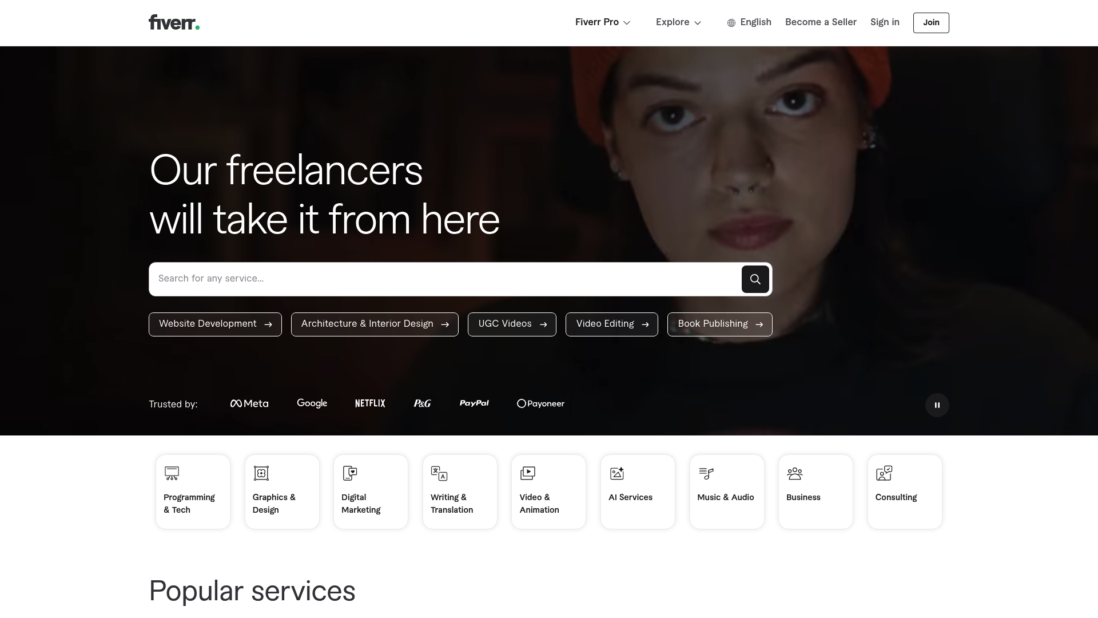Open the UGC Videos suggestion
Viewport: 1098px width, 618px height.
[x=512, y=324]
